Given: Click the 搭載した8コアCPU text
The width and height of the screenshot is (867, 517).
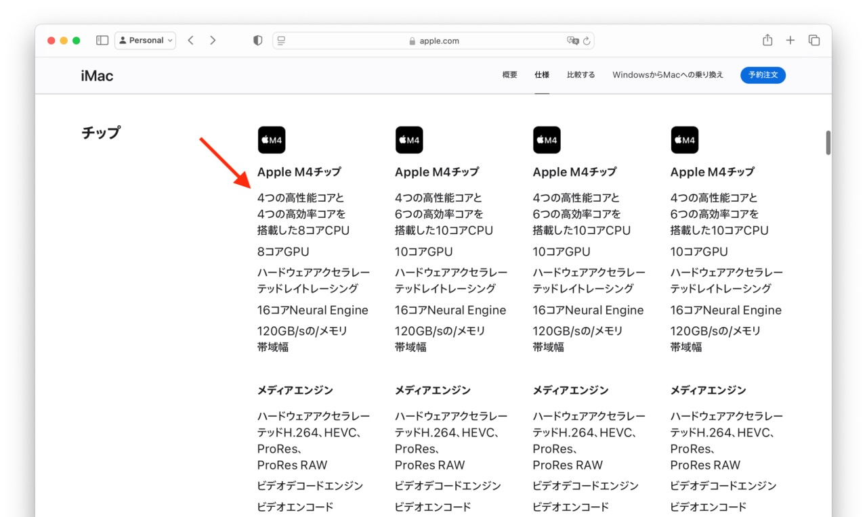Looking at the screenshot, I should pos(303,230).
